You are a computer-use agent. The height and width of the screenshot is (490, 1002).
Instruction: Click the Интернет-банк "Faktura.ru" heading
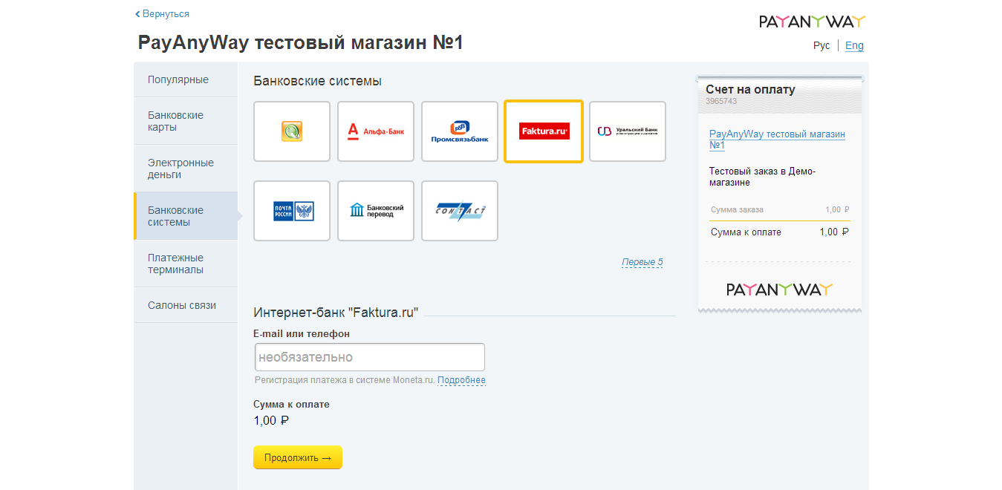336,313
